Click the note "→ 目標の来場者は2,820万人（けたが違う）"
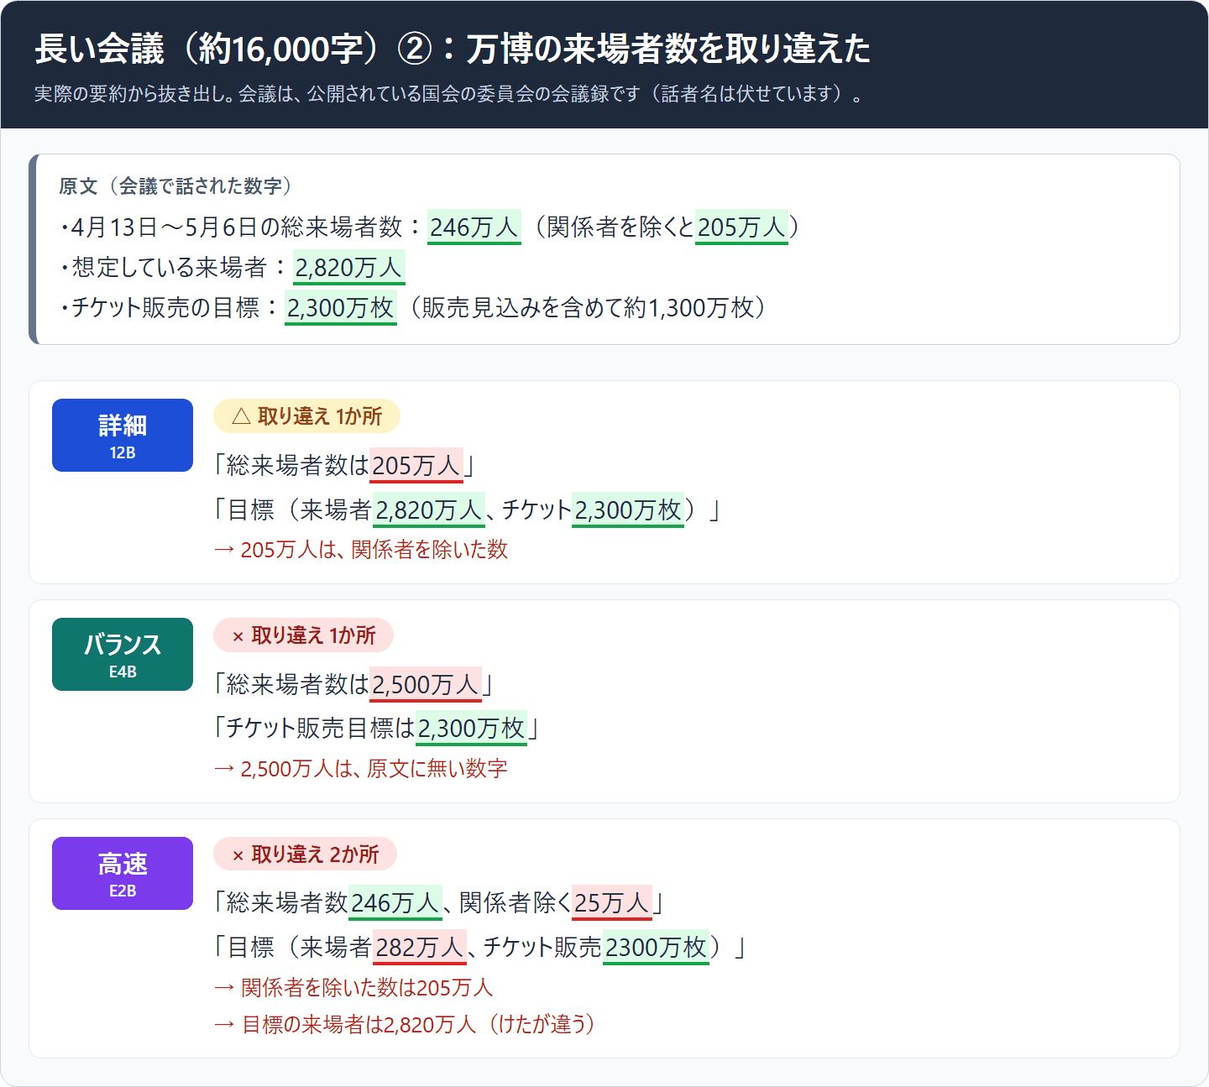The height and width of the screenshot is (1087, 1209). pyautogui.click(x=406, y=1024)
